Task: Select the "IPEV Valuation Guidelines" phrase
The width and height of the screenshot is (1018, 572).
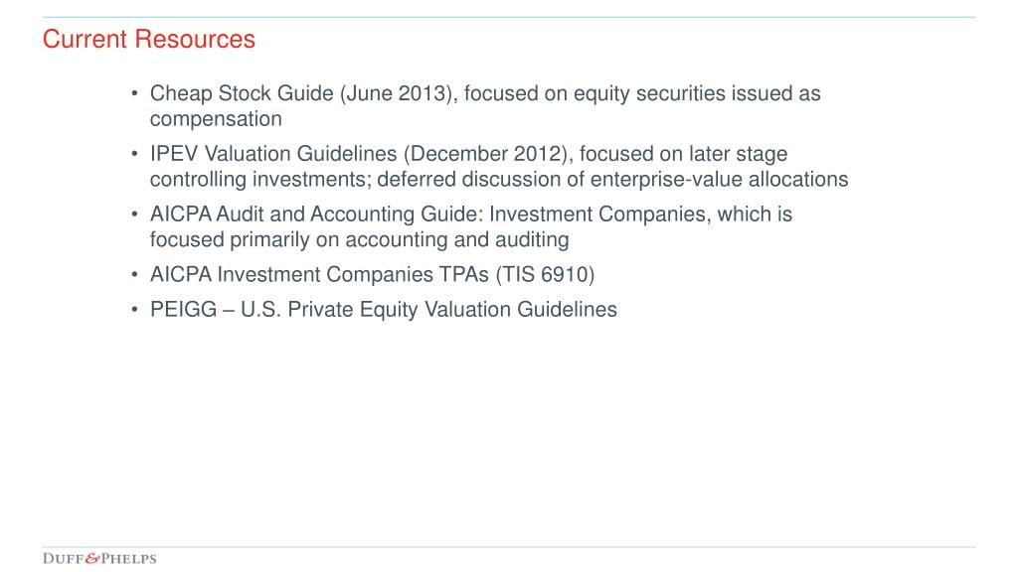Action: click(x=273, y=154)
